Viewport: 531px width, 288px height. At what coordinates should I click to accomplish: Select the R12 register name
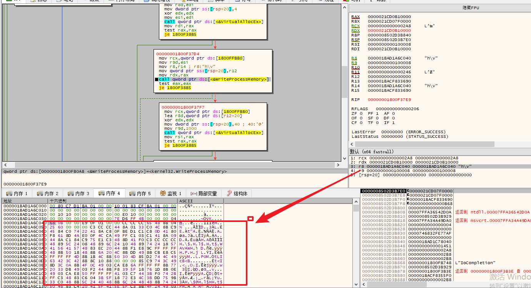point(356,77)
